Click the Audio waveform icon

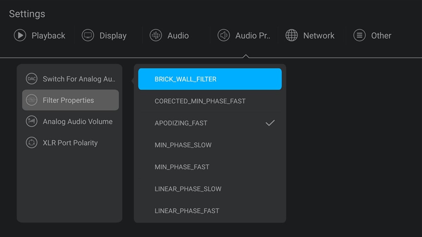coord(156,35)
